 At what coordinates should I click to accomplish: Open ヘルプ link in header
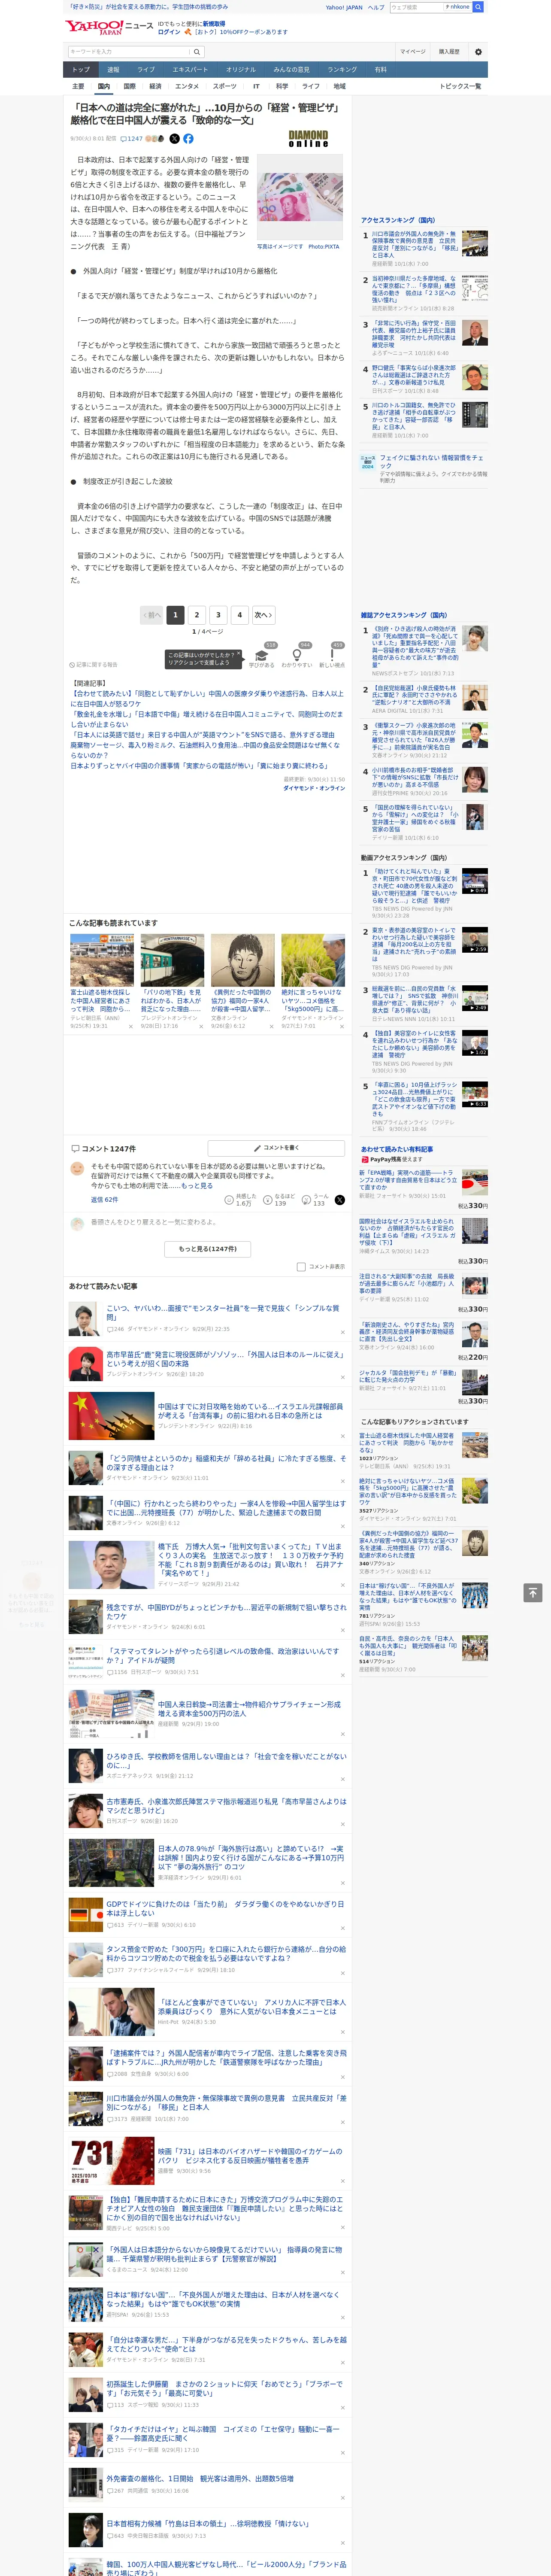click(375, 7)
